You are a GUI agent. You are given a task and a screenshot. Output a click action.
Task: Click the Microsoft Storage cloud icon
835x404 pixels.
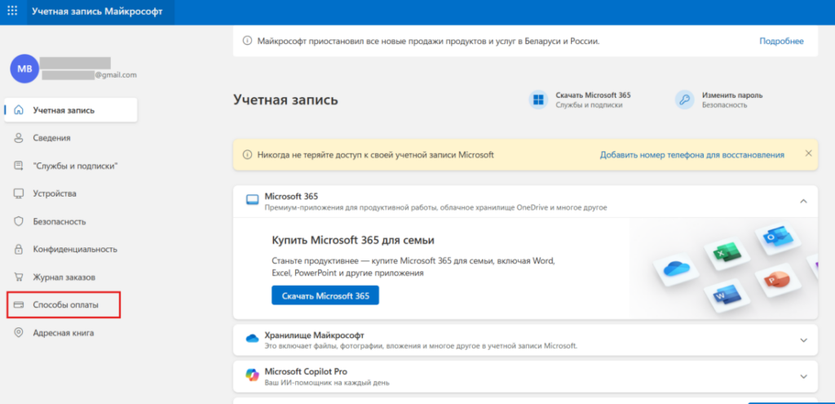[x=252, y=339]
